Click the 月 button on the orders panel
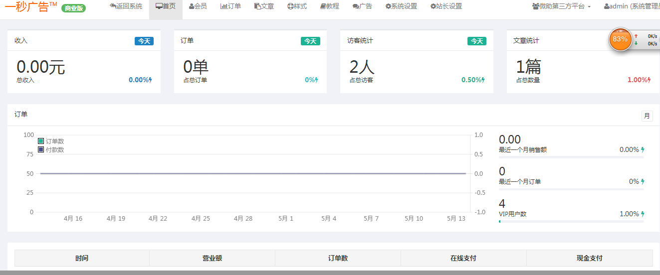The image size is (660, 275). (647, 116)
